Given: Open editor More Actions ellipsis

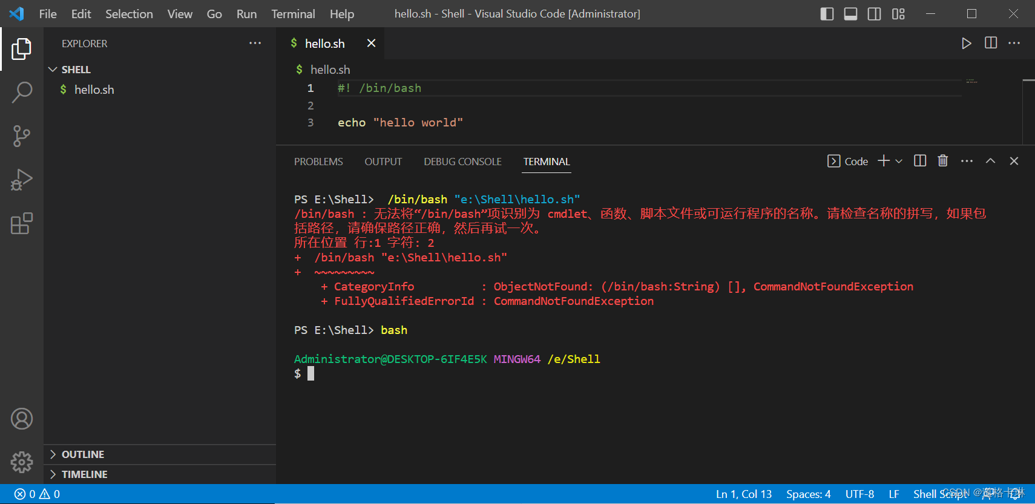Looking at the screenshot, I should [1014, 43].
